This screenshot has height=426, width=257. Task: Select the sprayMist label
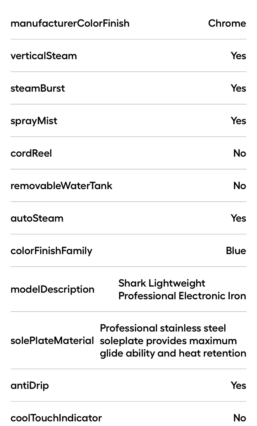click(34, 121)
